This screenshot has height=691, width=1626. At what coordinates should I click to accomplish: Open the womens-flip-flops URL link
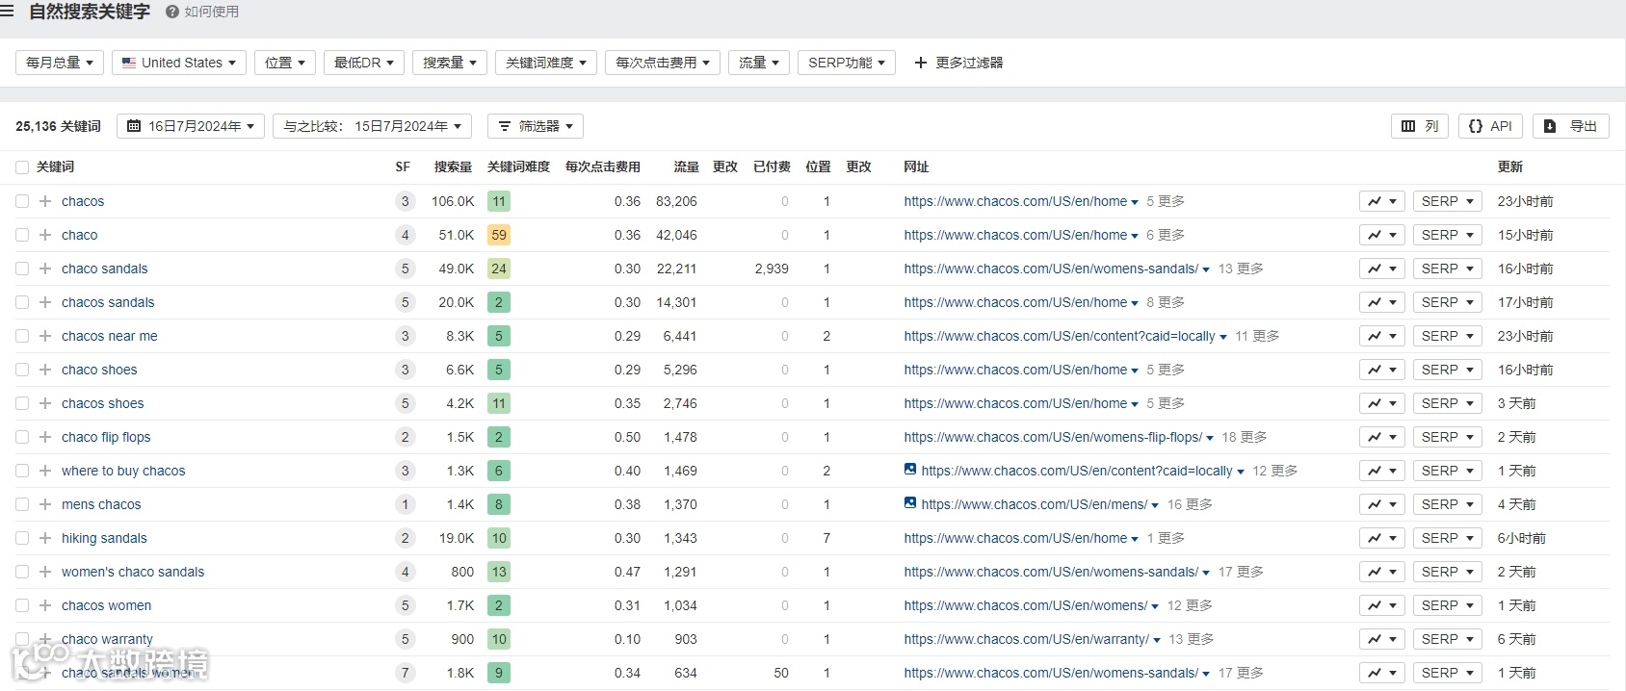pos(1053,437)
